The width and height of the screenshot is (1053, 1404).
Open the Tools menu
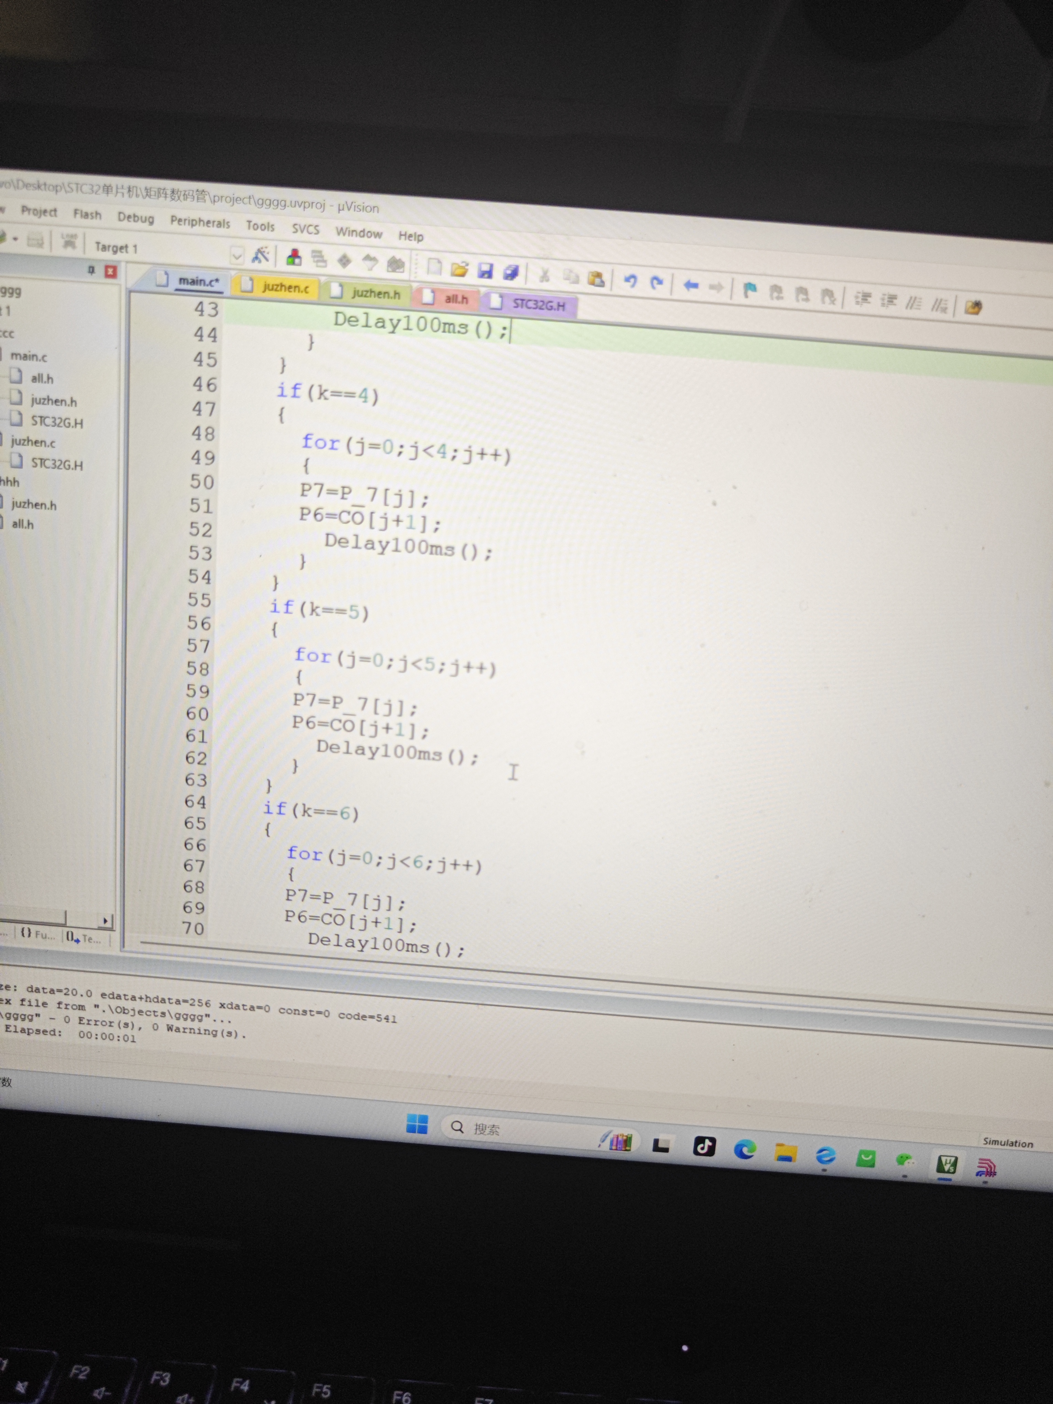pyautogui.click(x=260, y=226)
